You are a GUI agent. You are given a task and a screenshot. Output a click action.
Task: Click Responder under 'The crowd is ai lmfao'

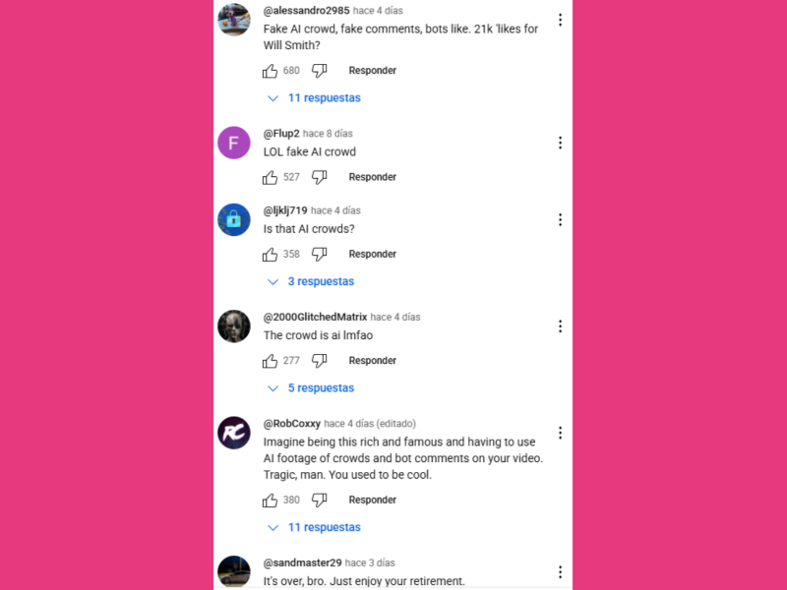coord(373,361)
